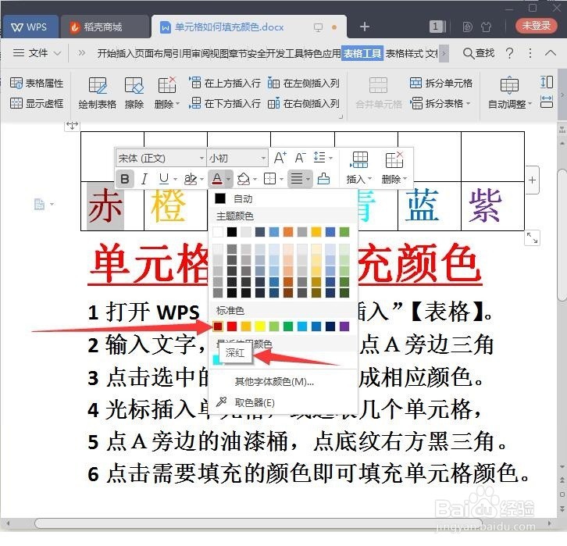567x546 pixels.
Task: Click Split Cells (拆分单元格)
Action: pyautogui.click(x=440, y=83)
